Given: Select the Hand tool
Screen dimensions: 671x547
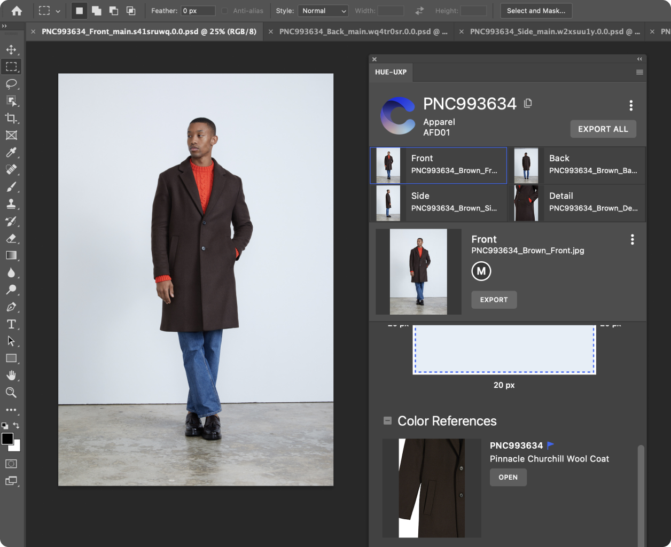Looking at the screenshot, I should point(11,376).
